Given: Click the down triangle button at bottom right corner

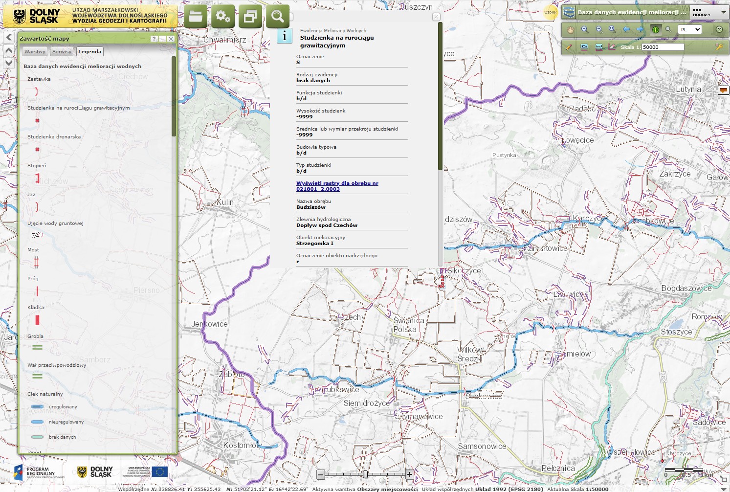Looking at the screenshot, I should pyautogui.click(x=724, y=488).
